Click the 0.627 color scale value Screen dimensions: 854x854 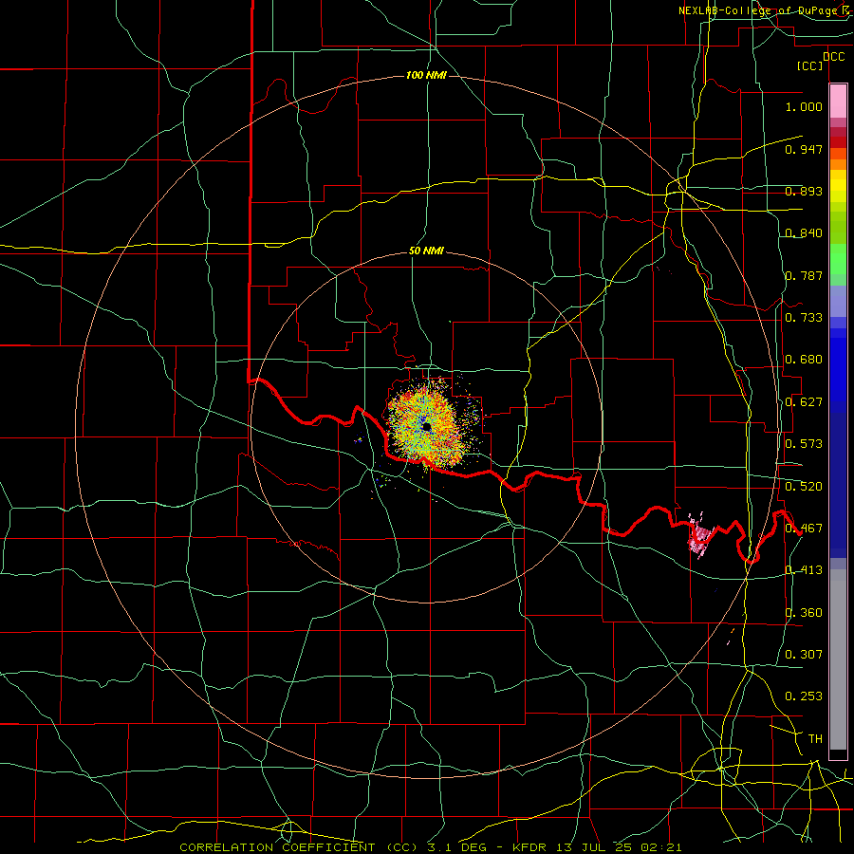tap(804, 402)
